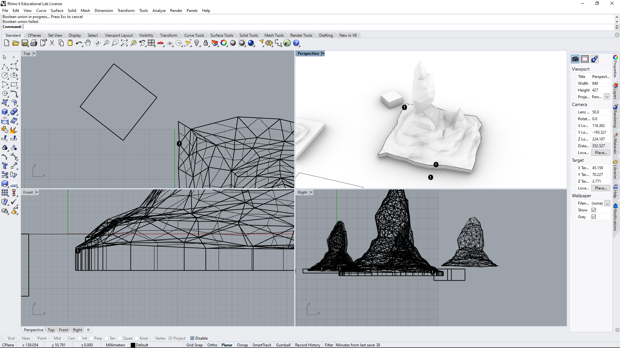Select the Pointer arrow tool
The height and width of the screenshot is (348, 620).
click(4, 57)
